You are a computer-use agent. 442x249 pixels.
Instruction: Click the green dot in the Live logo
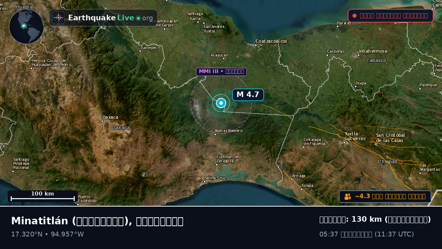click(x=138, y=18)
